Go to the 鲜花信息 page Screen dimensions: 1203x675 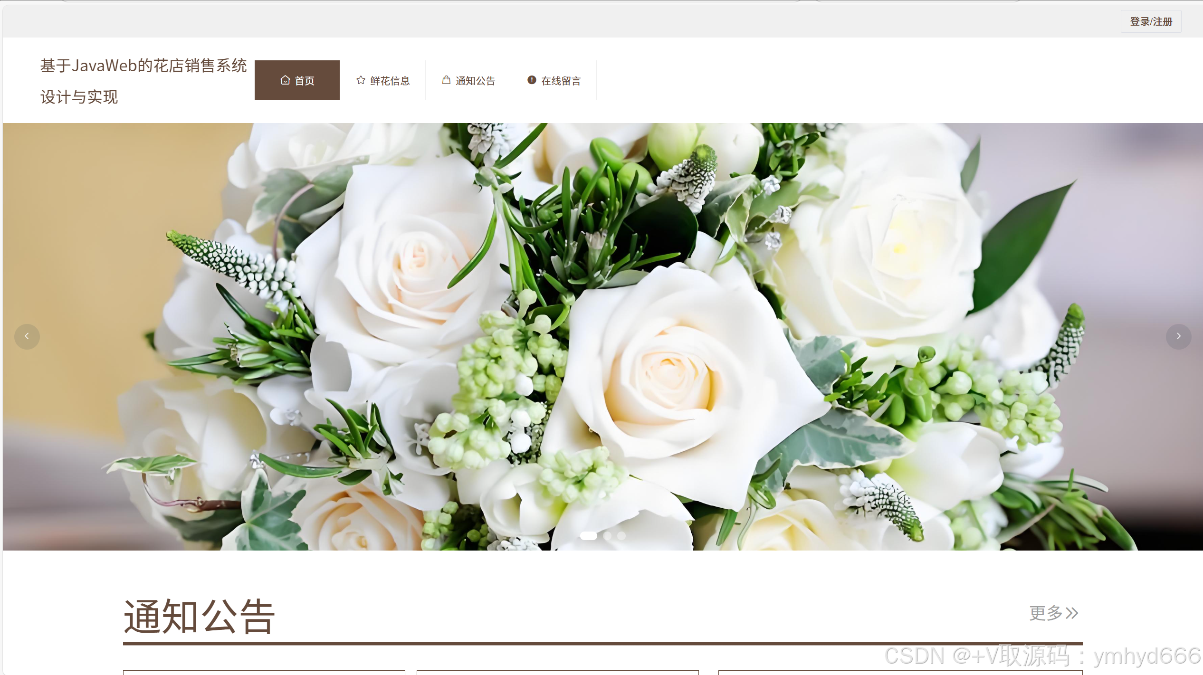point(390,81)
